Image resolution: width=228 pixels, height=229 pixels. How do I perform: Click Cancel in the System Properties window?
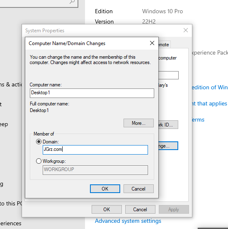coord(140,210)
